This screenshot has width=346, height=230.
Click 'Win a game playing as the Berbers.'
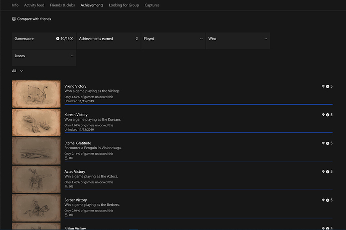[x=92, y=205]
